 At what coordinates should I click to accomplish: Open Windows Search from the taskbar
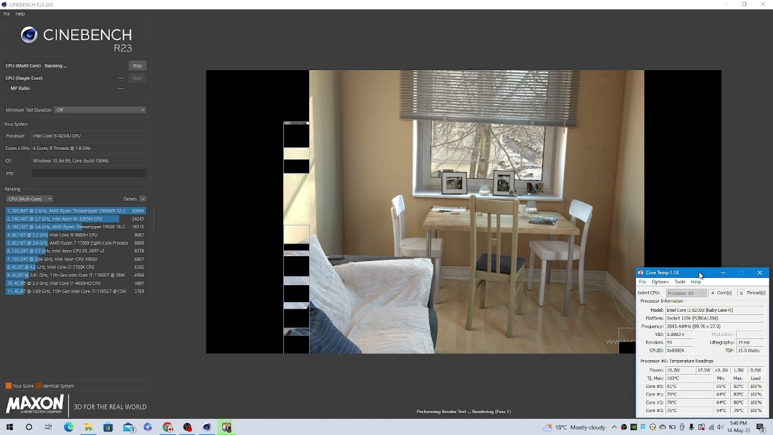pos(29,427)
